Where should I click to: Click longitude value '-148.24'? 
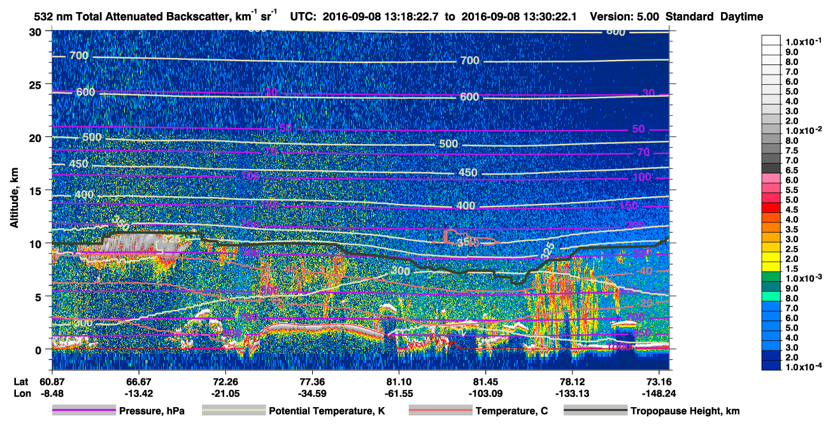coord(660,394)
